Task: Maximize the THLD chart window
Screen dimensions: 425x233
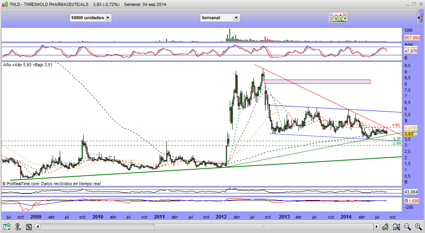Action: (414, 4)
